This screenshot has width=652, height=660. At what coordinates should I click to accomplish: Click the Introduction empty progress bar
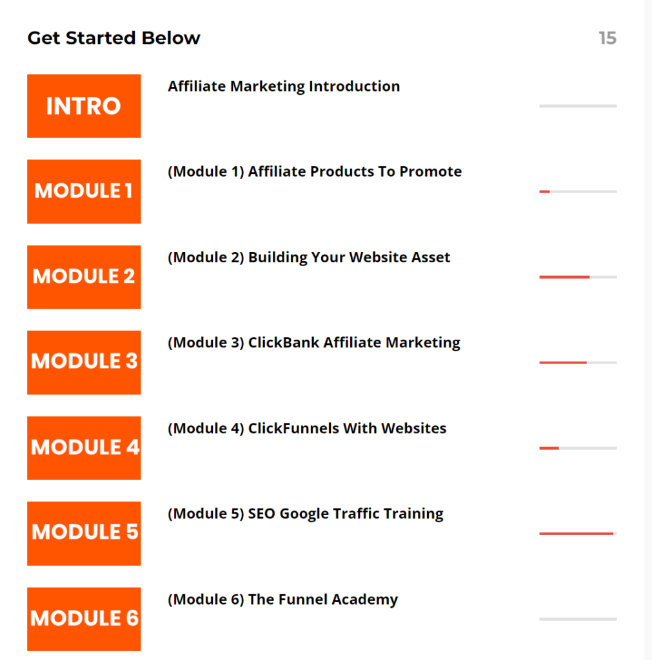coord(578,106)
